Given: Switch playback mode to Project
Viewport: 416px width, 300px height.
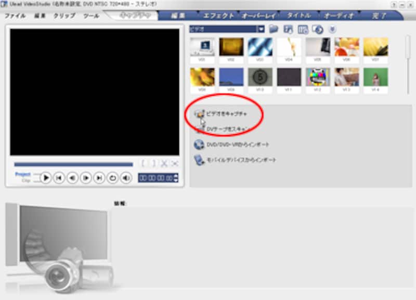Looking at the screenshot, I should (x=23, y=174).
